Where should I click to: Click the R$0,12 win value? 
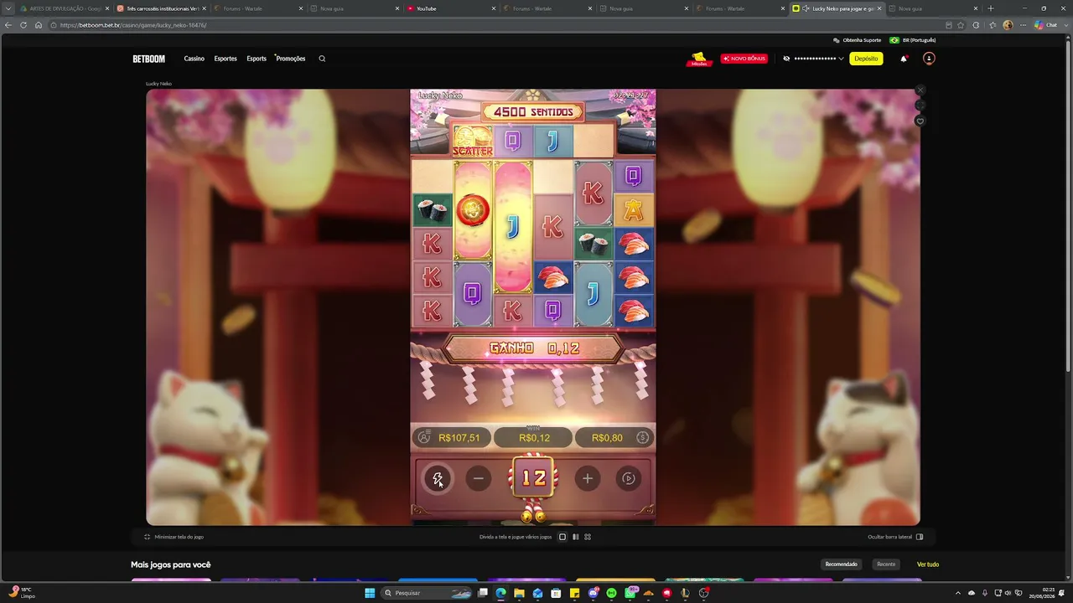coord(534,438)
